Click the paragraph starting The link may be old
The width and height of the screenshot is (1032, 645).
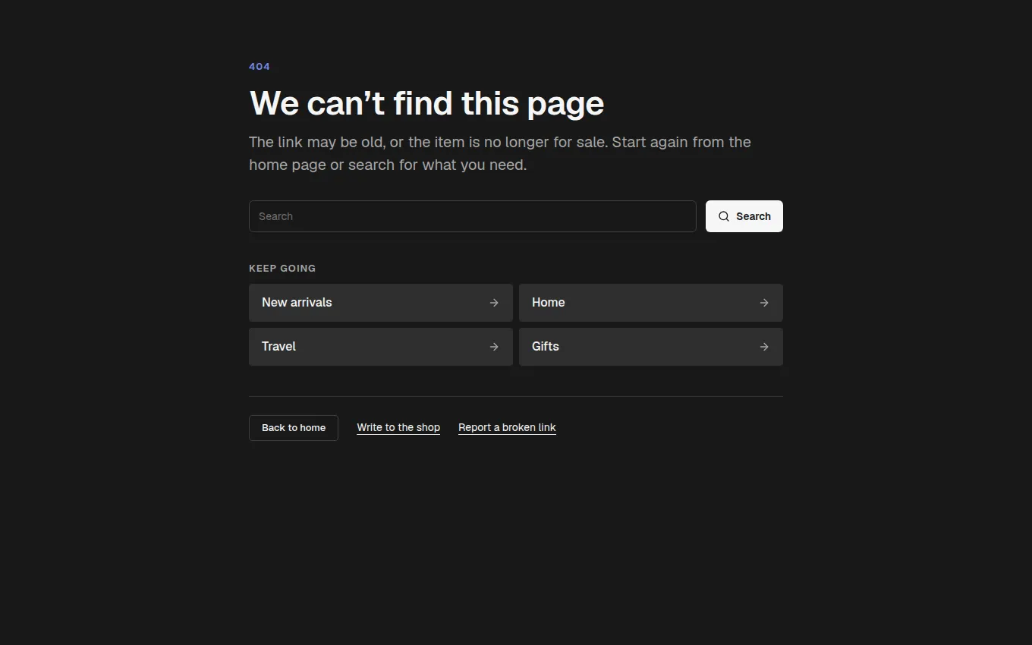click(x=500, y=153)
